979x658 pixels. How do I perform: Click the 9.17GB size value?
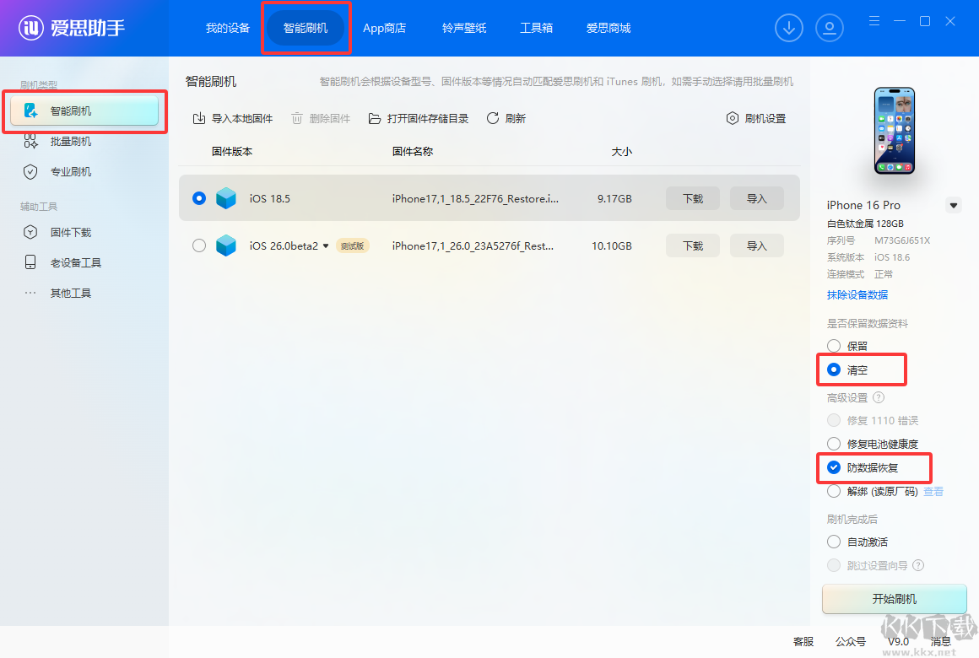(x=614, y=198)
